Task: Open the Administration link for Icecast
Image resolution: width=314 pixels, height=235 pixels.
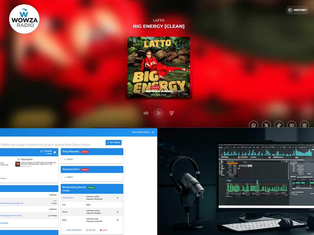Action: pos(68,198)
